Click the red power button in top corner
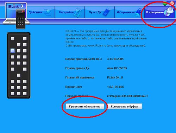 (172, 4)
